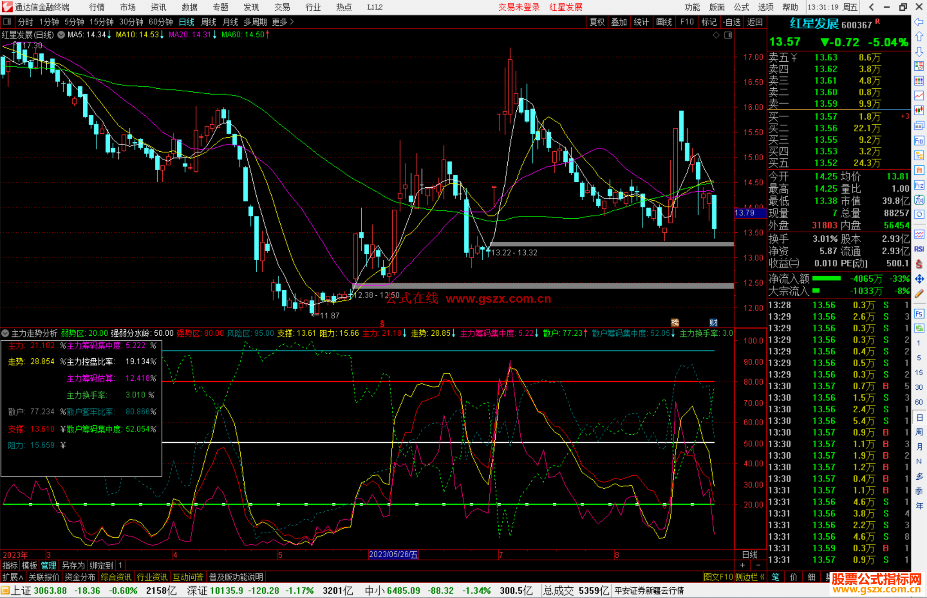Click the 复权 button
This screenshot has width=927, height=598.
click(x=597, y=21)
